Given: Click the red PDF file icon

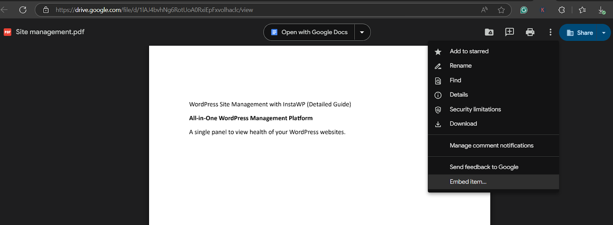Looking at the screenshot, I should (x=8, y=32).
